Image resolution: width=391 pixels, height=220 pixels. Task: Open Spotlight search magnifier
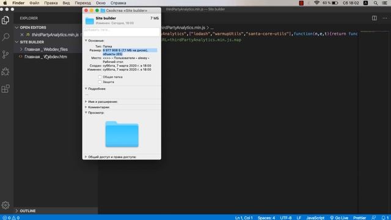click(x=376, y=3)
